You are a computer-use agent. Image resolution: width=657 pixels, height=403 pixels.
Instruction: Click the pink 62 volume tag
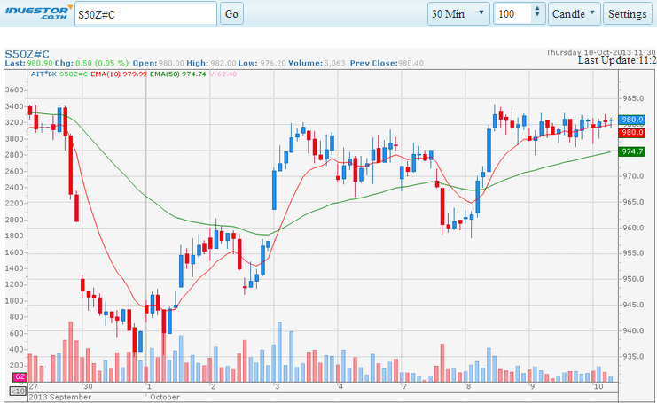click(18, 378)
